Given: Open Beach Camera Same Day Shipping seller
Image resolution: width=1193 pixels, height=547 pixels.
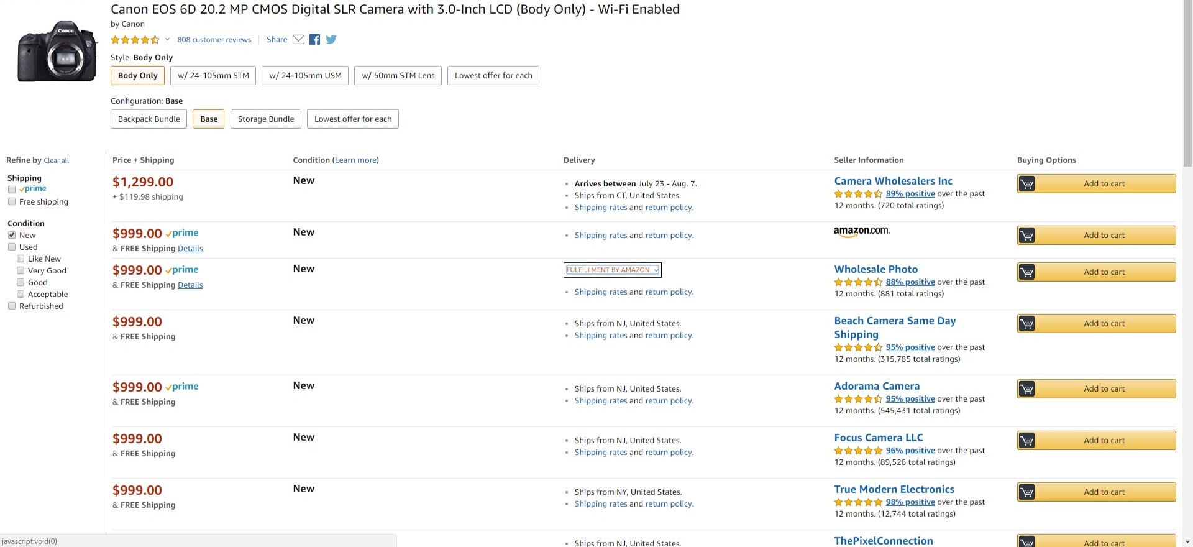Looking at the screenshot, I should (895, 328).
